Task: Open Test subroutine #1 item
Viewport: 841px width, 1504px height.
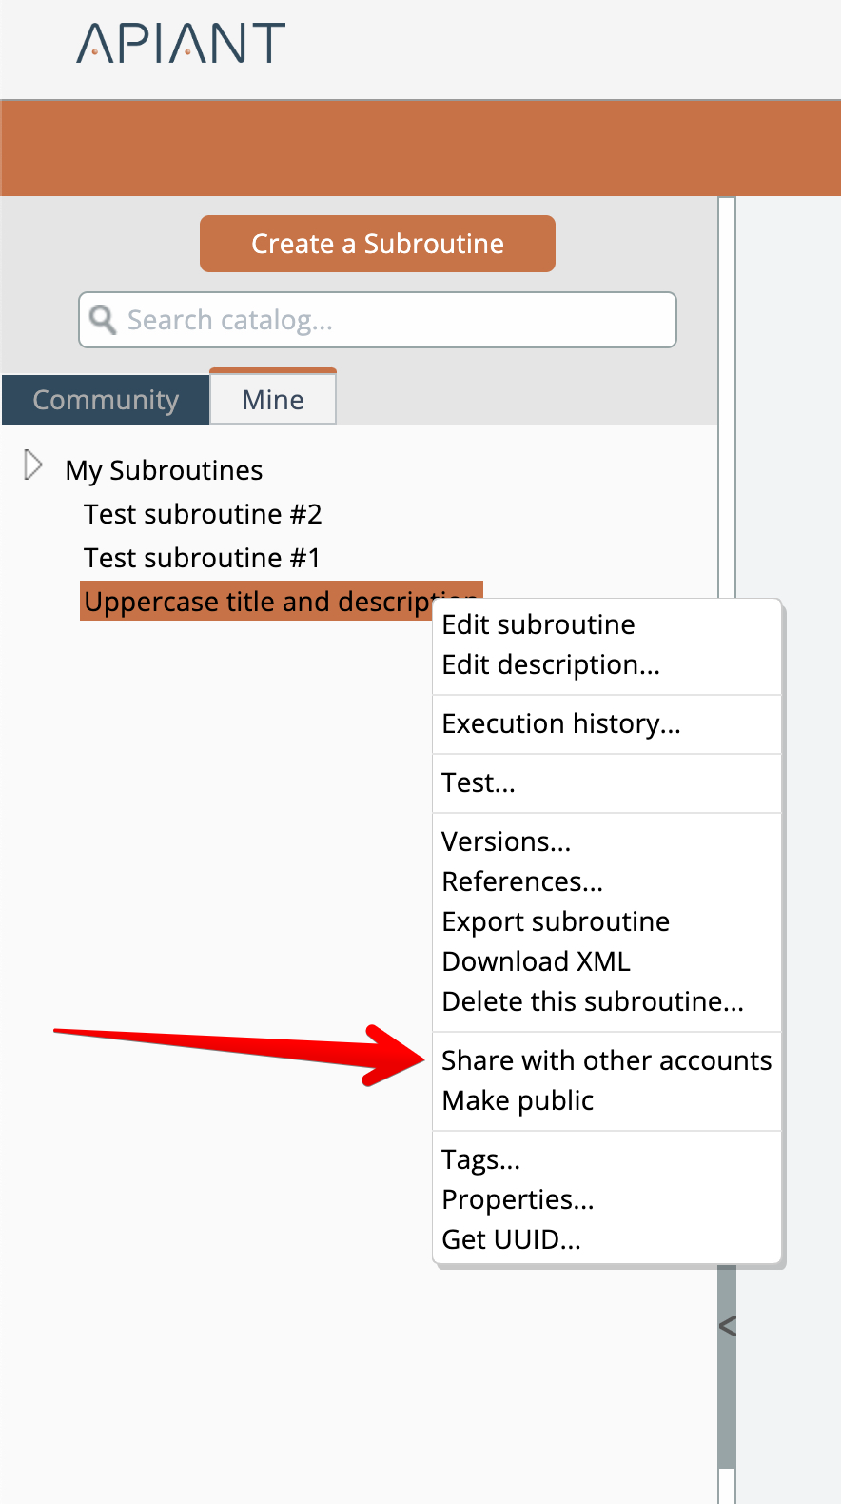Action: [202, 558]
